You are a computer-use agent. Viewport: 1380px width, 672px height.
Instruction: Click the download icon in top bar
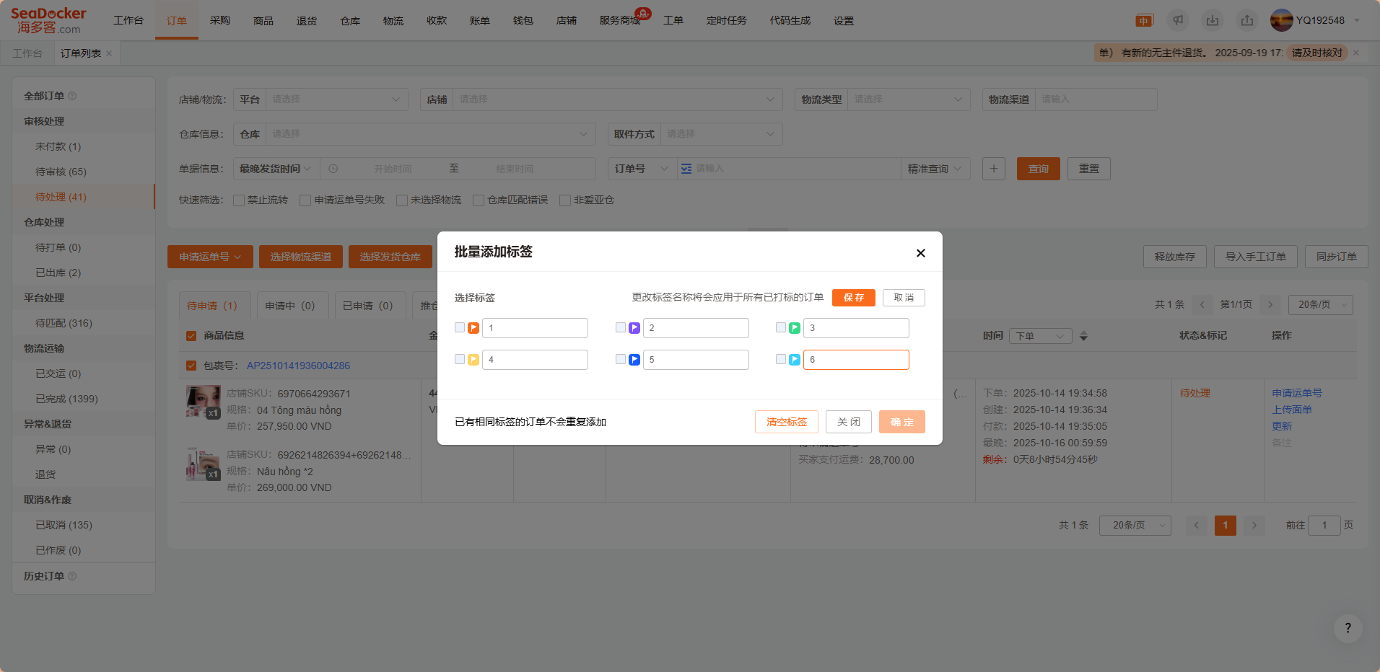[1213, 20]
